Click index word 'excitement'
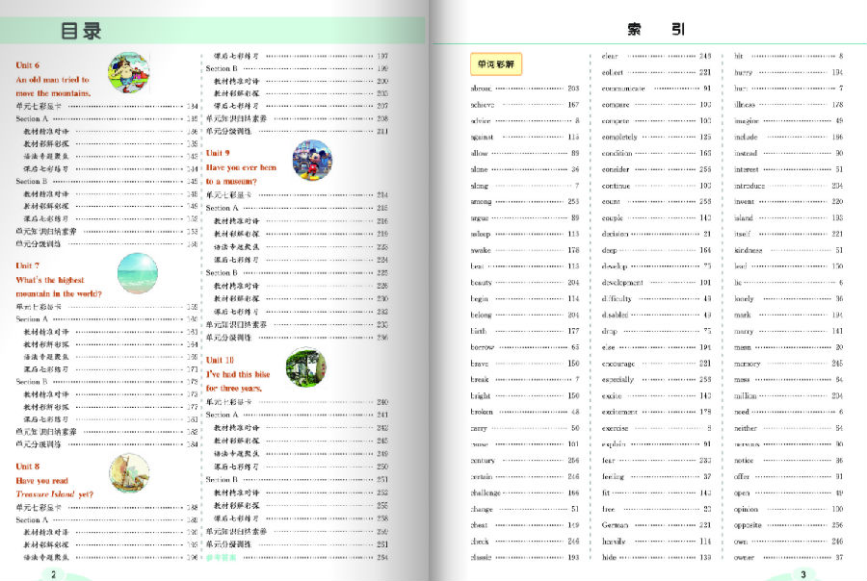Viewport: 867px width, 581px height. 619,412
